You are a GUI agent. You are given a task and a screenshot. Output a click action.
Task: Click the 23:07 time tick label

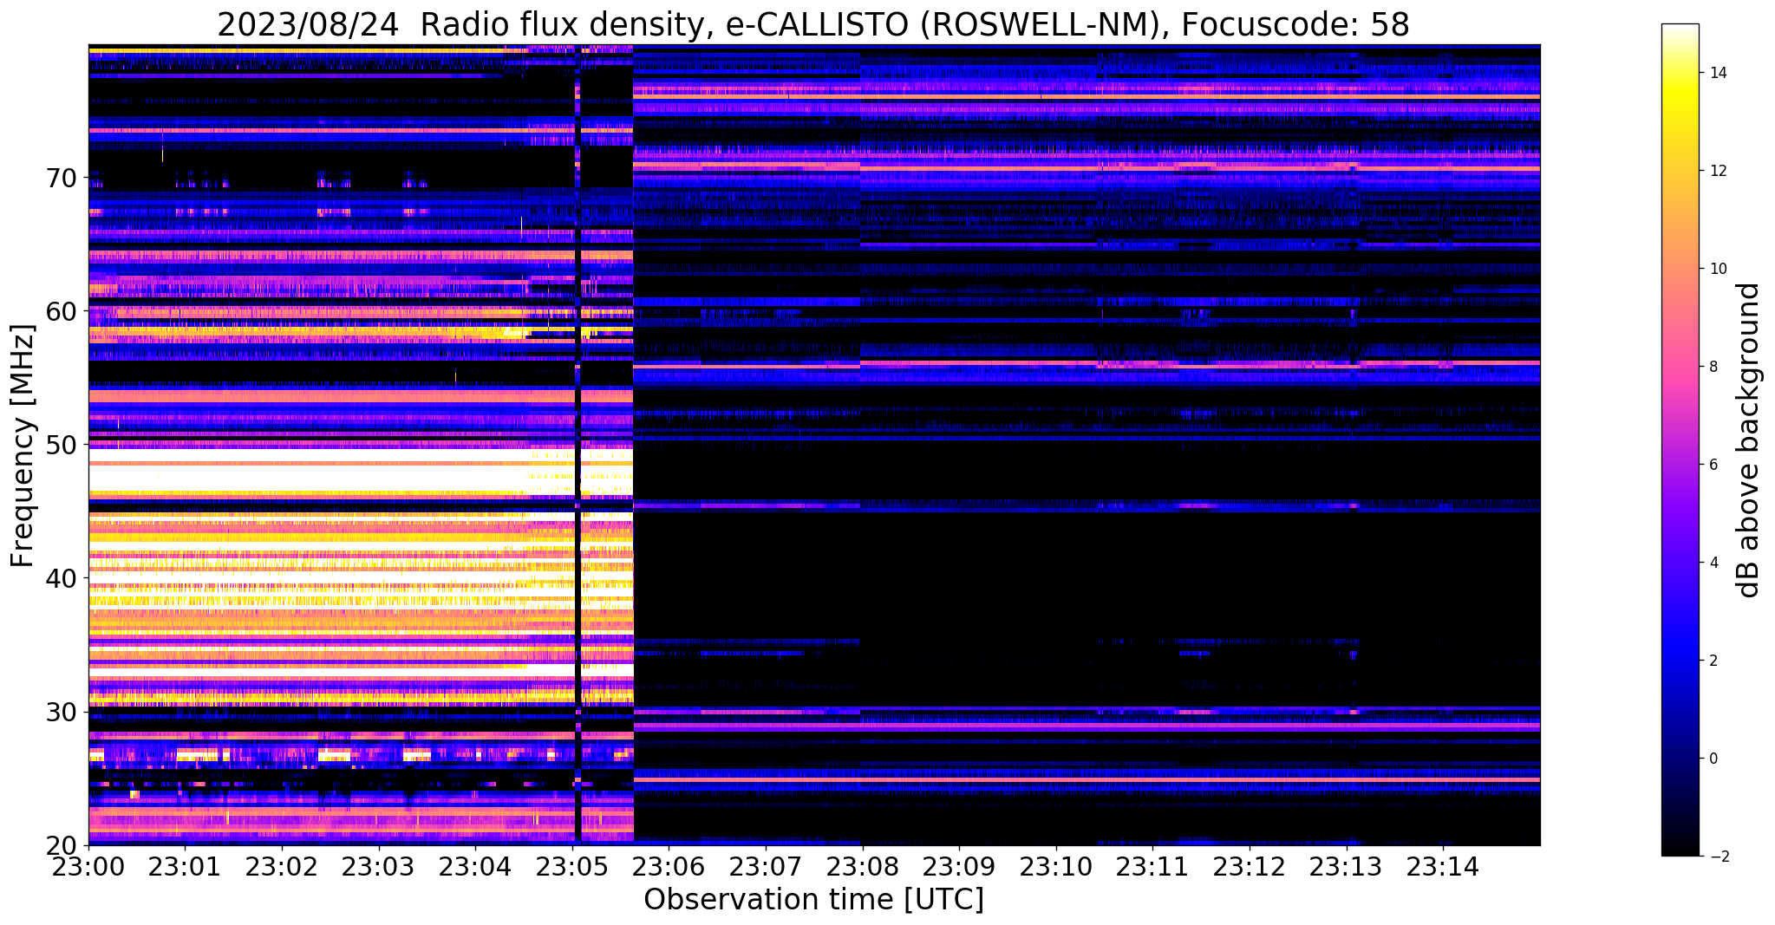click(x=766, y=867)
